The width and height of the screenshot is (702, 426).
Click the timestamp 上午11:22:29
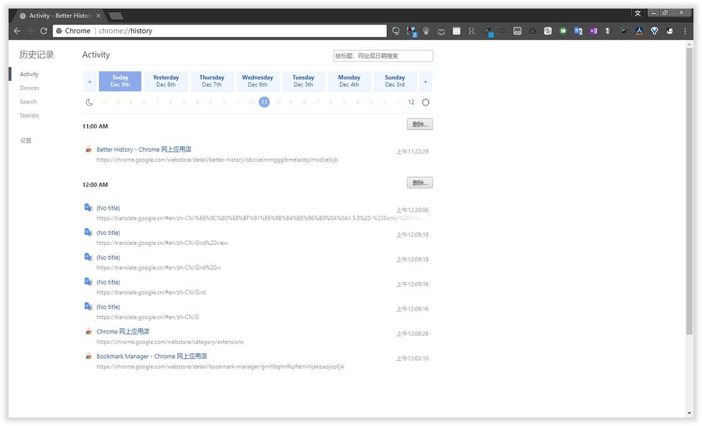point(412,152)
